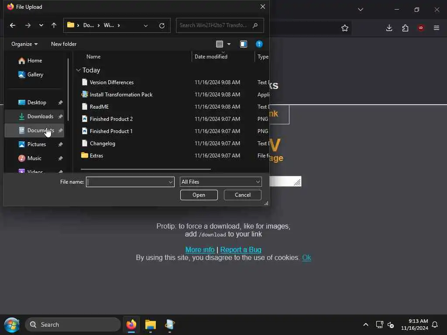Open the More info link
The image size is (447, 335).
point(200,250)
